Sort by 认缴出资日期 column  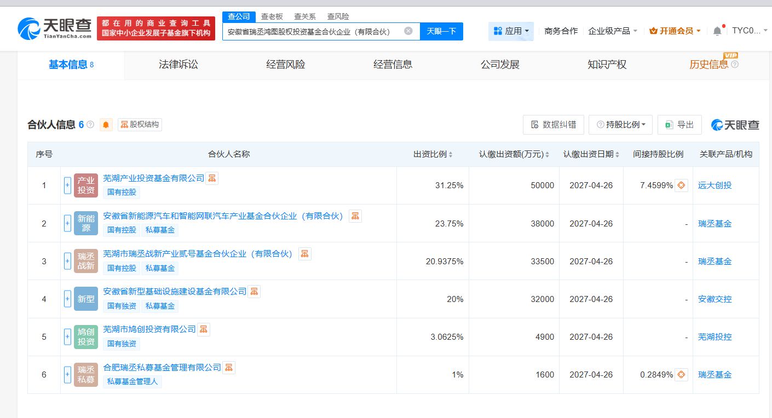(x=618, y=155)
